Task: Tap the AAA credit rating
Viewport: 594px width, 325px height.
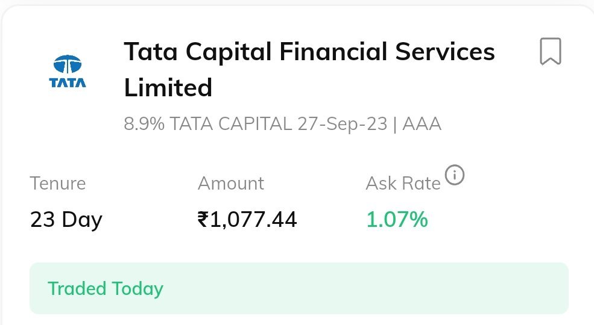Action: (422, 124)
